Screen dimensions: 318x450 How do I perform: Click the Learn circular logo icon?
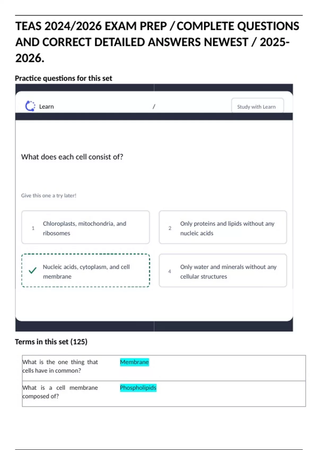30,106
